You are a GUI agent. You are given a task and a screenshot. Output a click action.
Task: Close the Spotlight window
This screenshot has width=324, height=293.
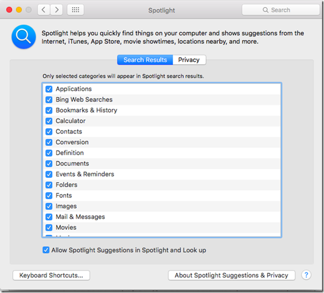tap(9, 10)
